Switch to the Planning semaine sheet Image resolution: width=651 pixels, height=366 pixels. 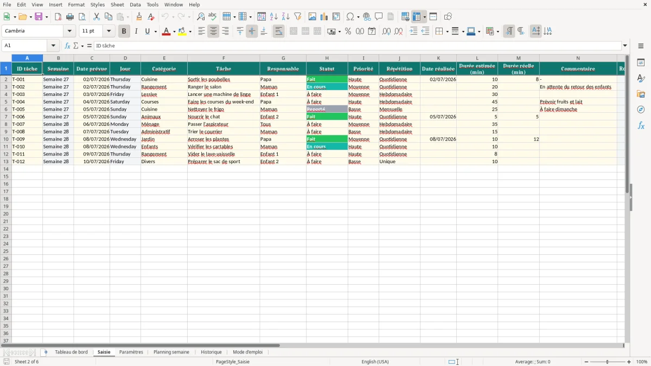click(171, 352)
